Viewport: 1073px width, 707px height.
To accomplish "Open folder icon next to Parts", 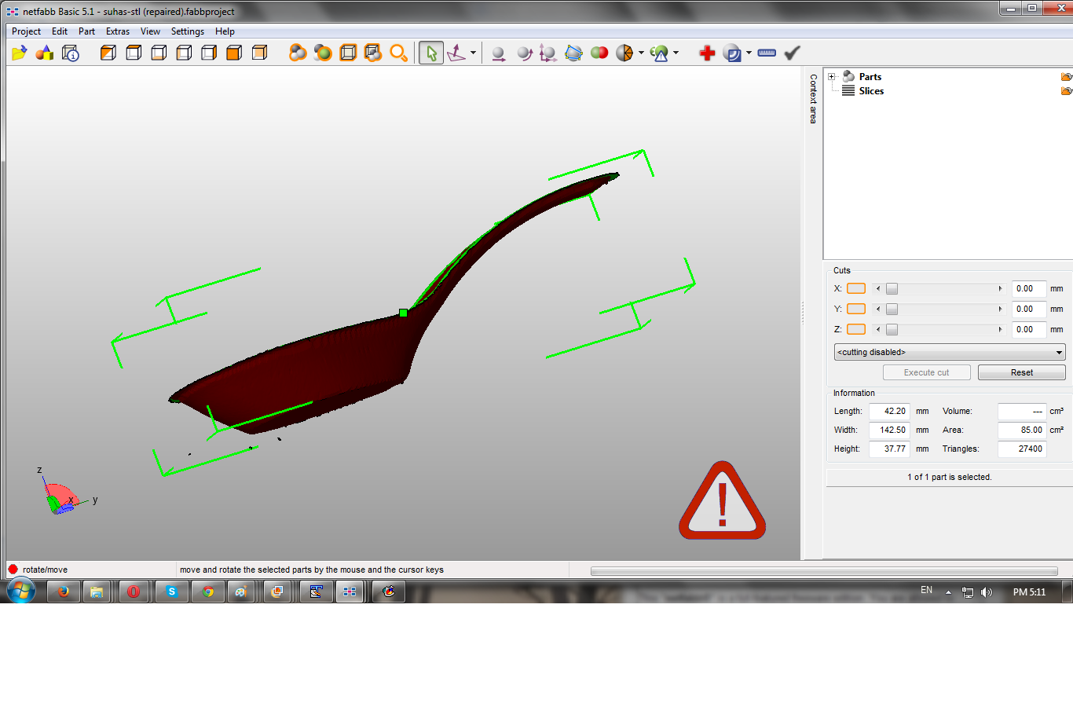I will pyautogui.click(x=1066, y=77).
